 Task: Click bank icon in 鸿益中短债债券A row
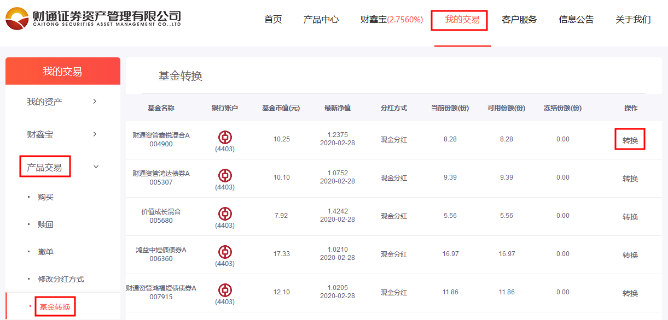[225, 252]
